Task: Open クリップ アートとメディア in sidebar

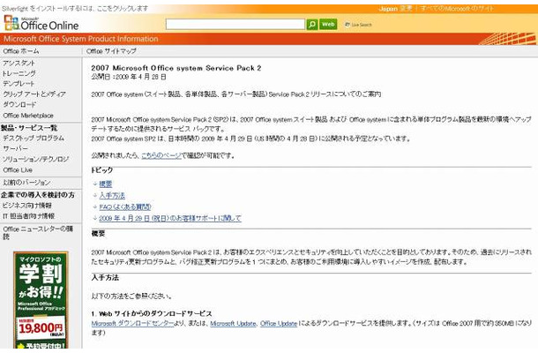Action: pos(34,94)
